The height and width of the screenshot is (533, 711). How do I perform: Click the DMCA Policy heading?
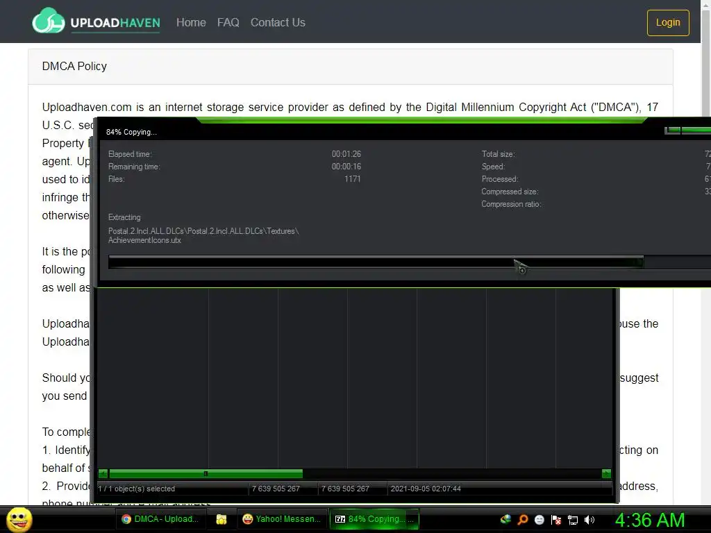pyautogui.click(x=74, y=66)
